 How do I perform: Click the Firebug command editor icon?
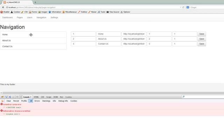pos(17,97)
